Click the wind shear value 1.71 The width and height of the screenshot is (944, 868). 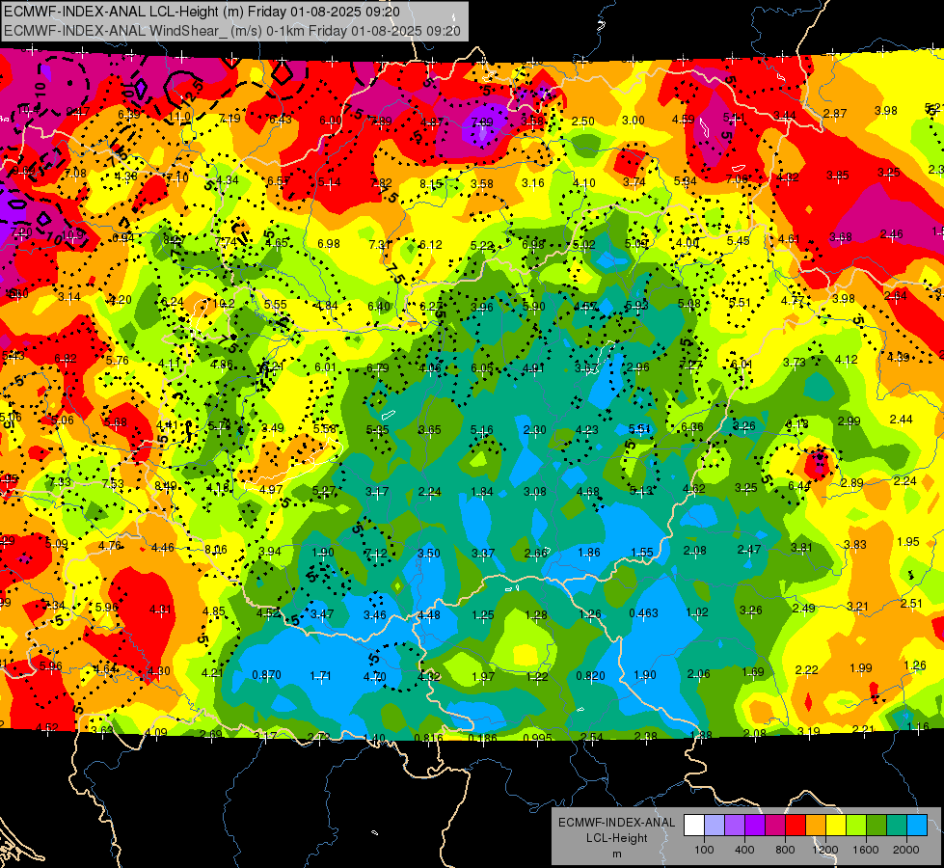click(x=321, y=676)
